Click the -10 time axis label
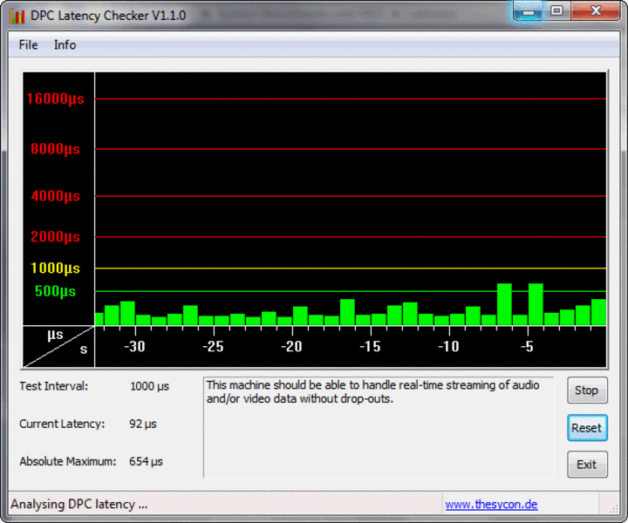628x523 pixels. pyautogui.click(x=448, y=347)
